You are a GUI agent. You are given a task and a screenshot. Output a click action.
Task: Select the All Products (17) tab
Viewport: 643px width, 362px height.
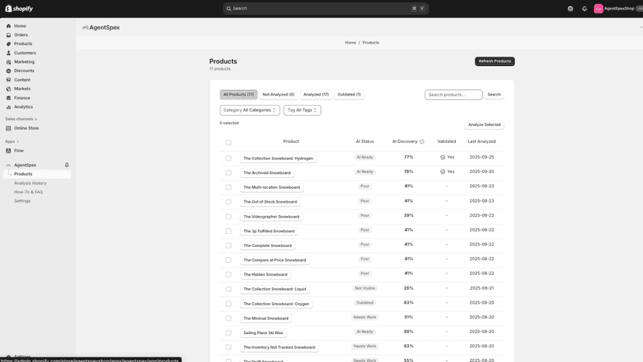tap(238, 95)
